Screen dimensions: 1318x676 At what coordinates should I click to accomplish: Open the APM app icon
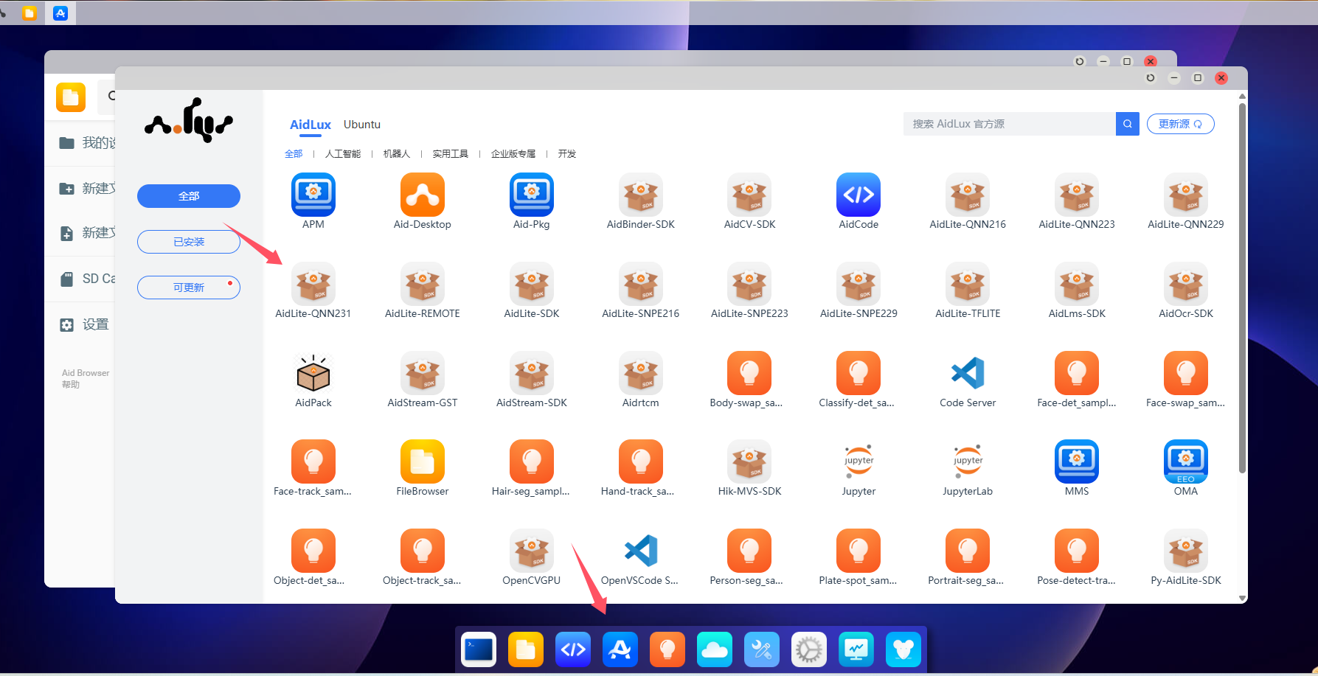point(313,195)
